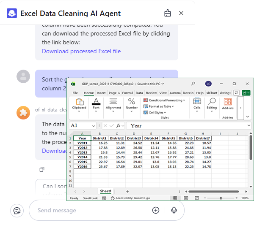
Task: Open the Saved to this PC dropdown
Action: [x=151, y=84]
